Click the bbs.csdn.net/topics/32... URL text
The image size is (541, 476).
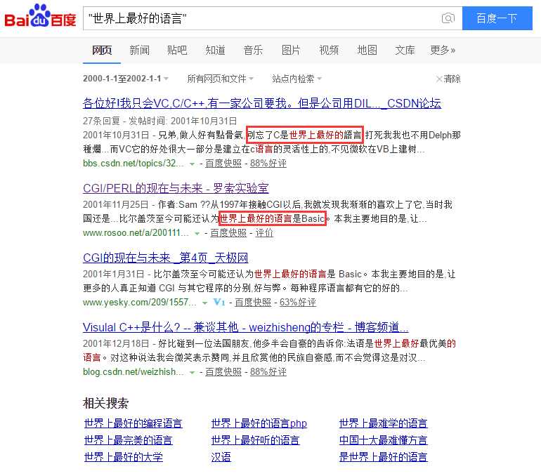133,164
